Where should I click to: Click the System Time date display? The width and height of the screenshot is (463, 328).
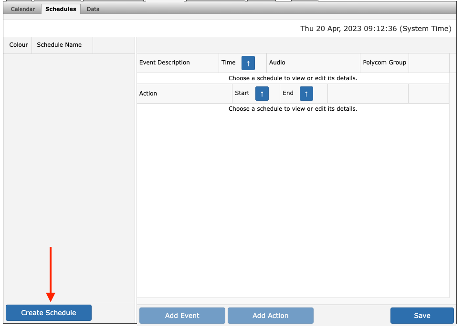tap(375, 29)
